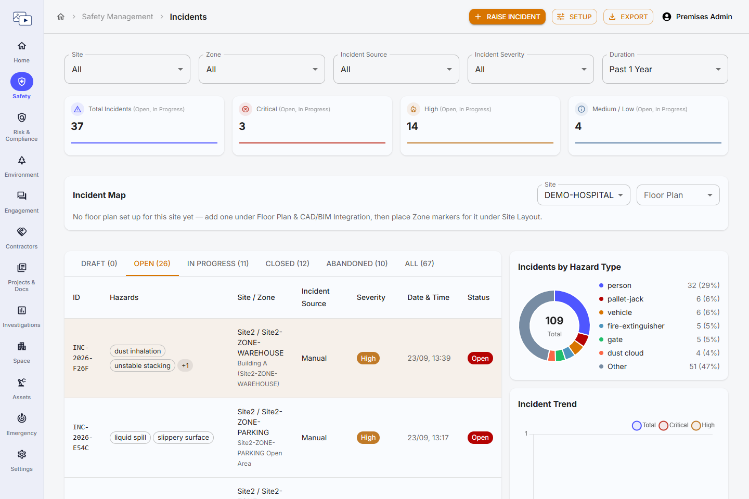Open the DEMO-HOSPITAL site dropdown
749x499 pixels.
pyautogui.click(x=584, y=195)
